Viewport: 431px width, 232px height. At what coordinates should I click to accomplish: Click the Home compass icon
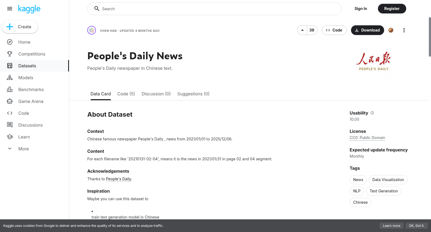click(x=10, y=42)
